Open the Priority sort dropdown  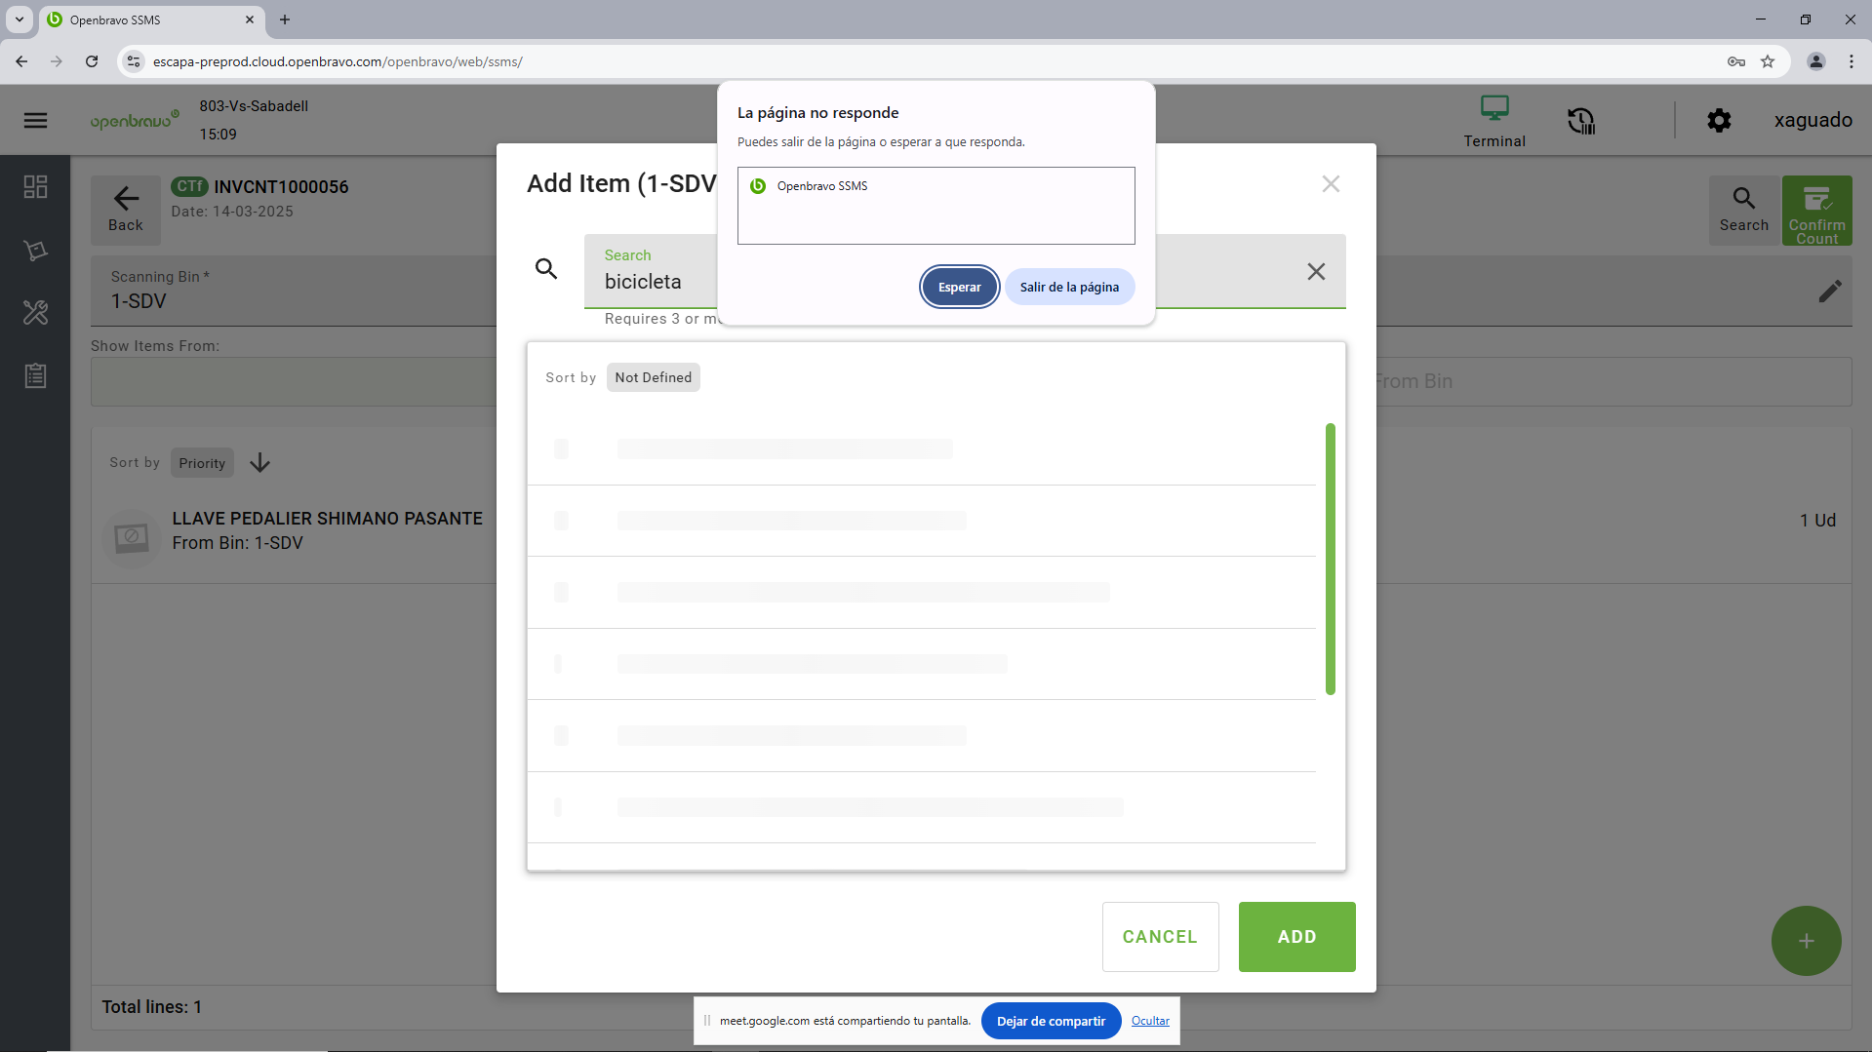(x=202, y=463)
